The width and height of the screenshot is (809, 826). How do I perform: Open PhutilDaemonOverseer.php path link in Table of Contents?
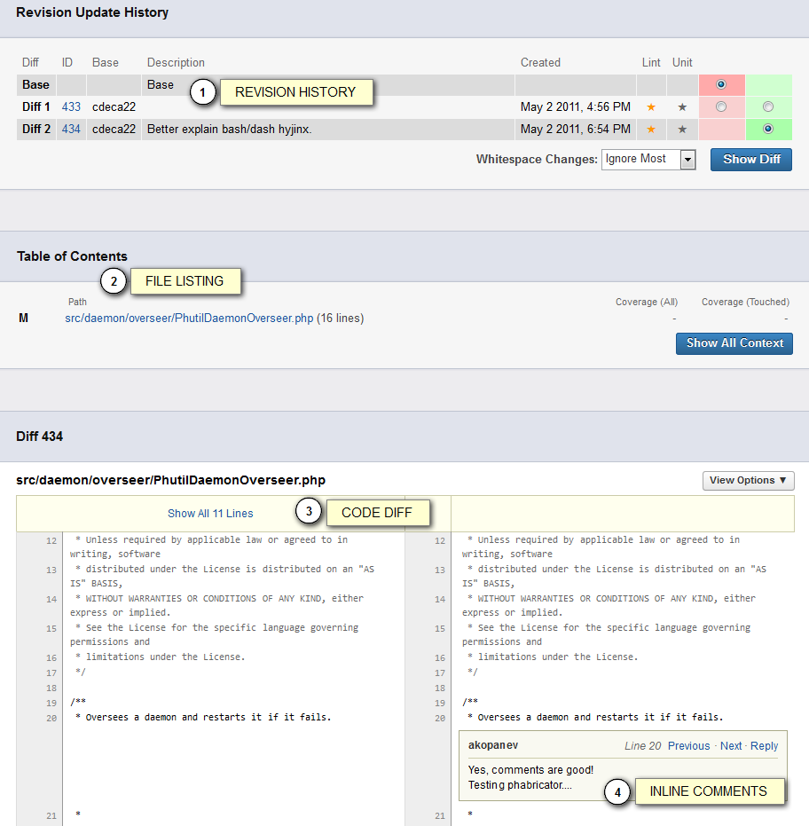point(189,319)
